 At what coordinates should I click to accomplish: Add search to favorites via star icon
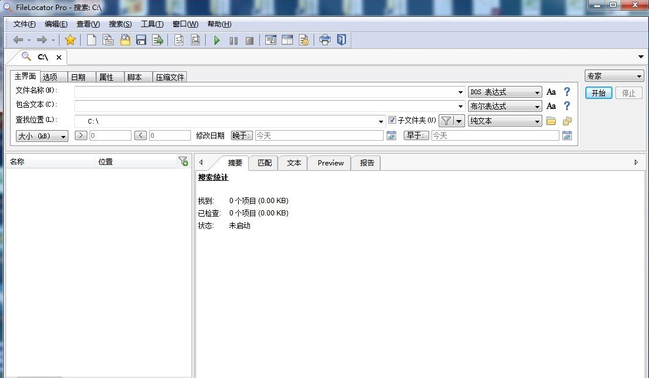tap(70, 39)
